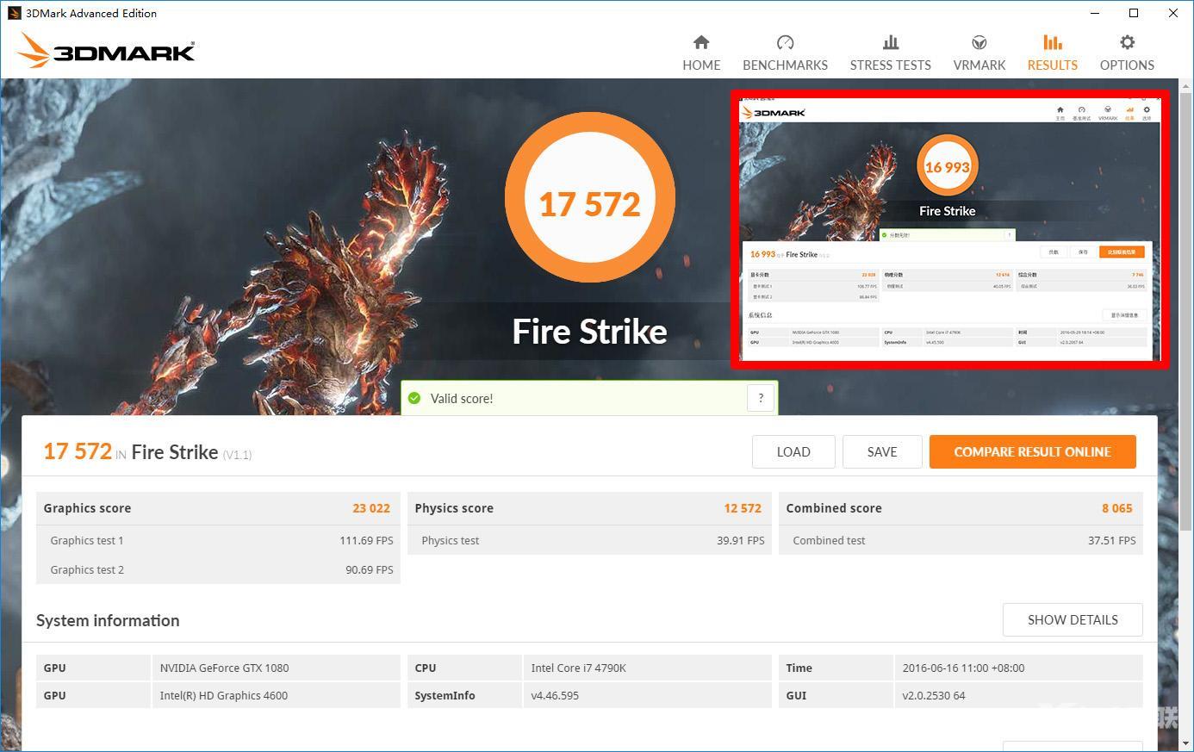Click the Options gear icon
The width and height of the screenshot is (1194, 752).
(1127, 42)
